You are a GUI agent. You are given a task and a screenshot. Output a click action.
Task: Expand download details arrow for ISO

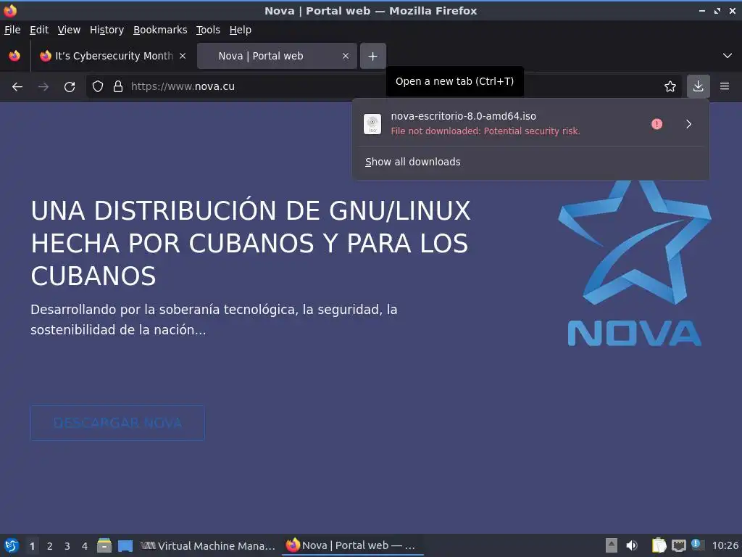point(688,124)
